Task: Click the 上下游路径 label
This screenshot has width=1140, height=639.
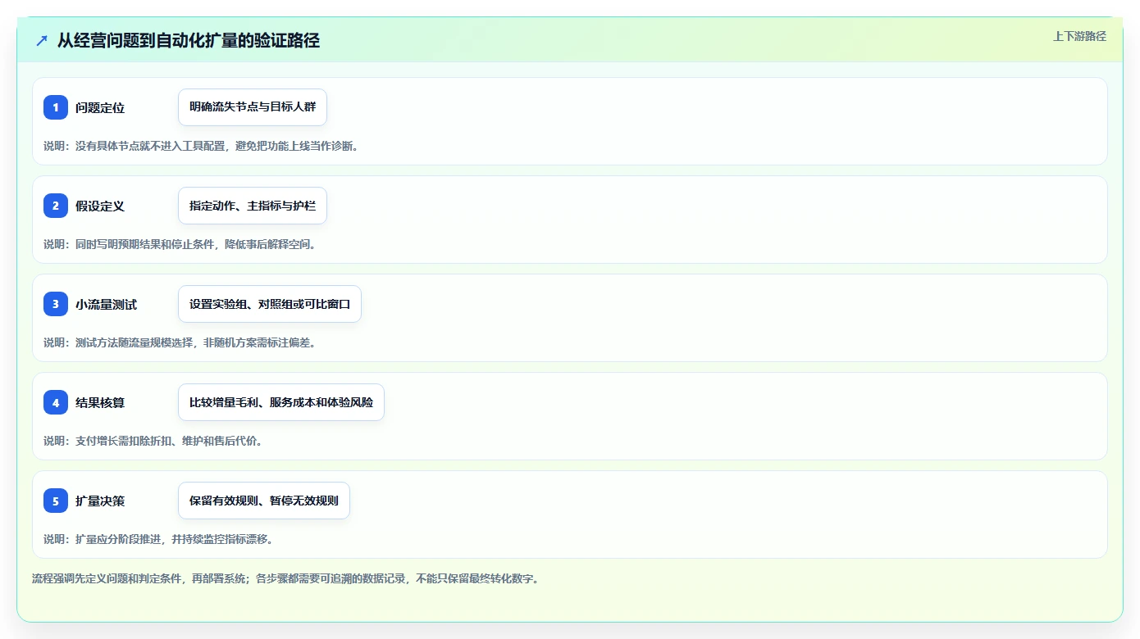Action: pos(1079,36)
